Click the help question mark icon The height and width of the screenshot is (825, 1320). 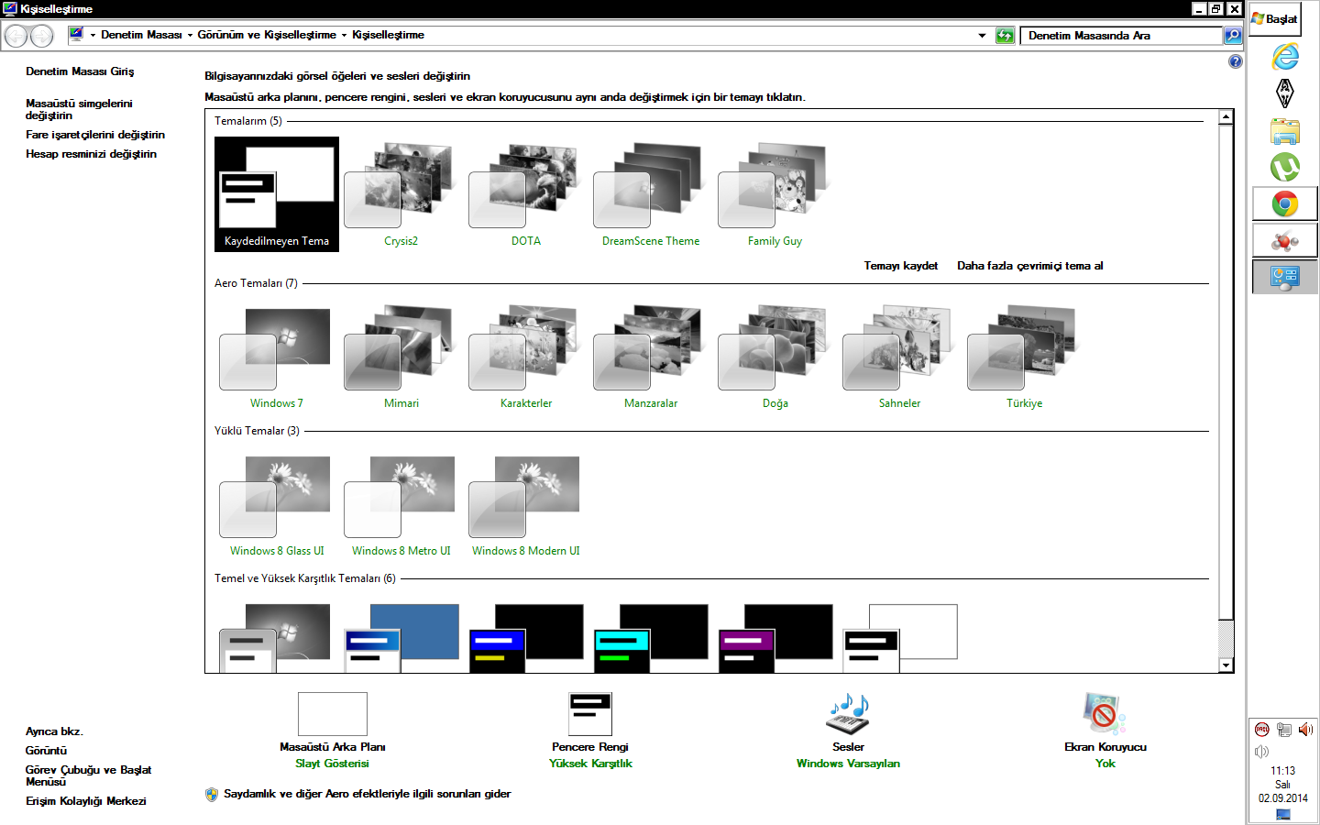pos(1235,61)
